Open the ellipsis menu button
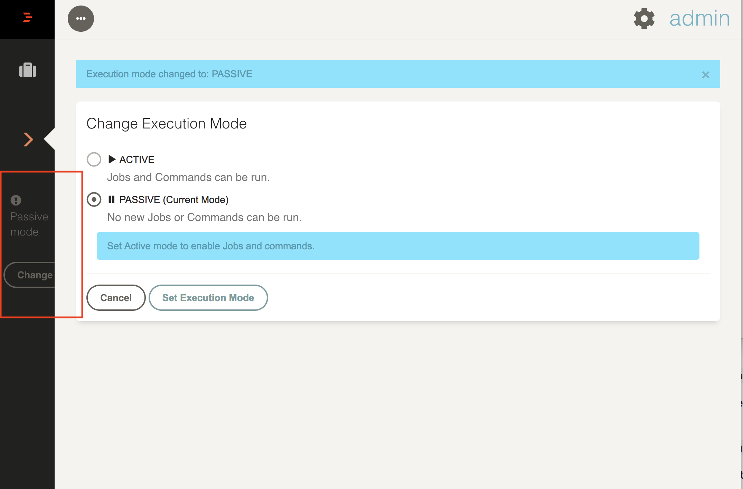 (81, 19)
